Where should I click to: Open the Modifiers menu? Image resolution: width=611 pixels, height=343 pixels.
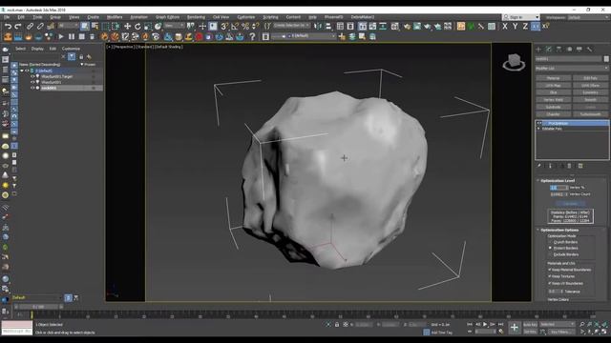point(115,17)
